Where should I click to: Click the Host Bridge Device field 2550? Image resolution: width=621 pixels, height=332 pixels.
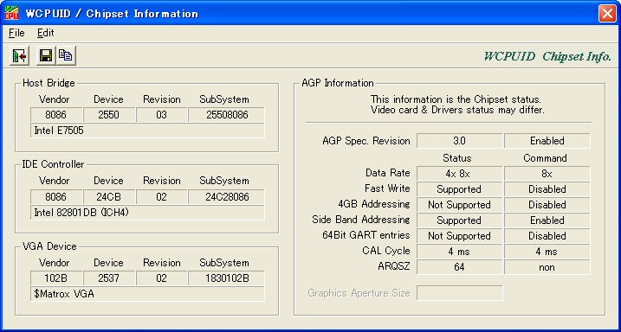click(x=109, y=115)
